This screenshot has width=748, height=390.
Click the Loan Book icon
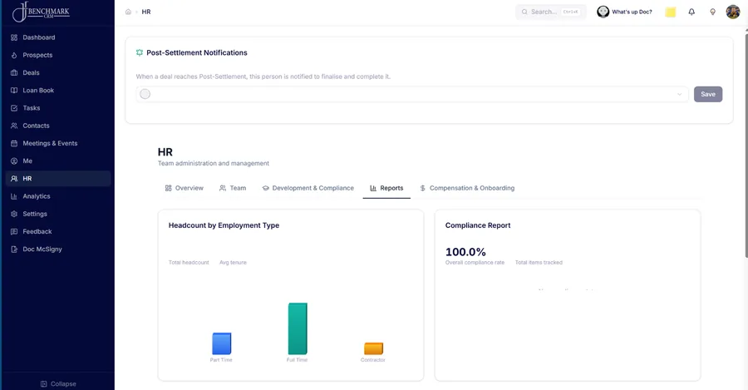(x=14, y=90)
